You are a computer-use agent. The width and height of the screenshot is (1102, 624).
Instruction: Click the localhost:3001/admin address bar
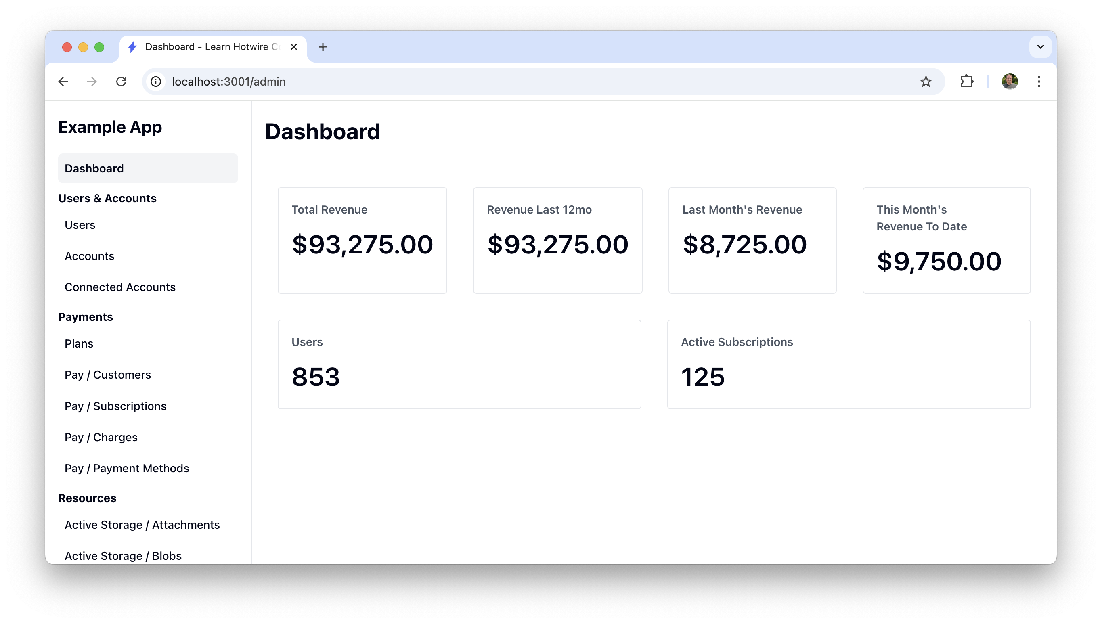point(514,82)
